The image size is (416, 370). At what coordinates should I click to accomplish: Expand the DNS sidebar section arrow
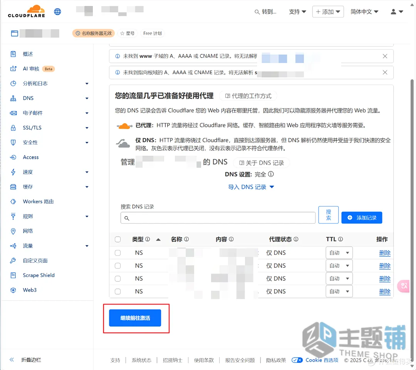87,98
